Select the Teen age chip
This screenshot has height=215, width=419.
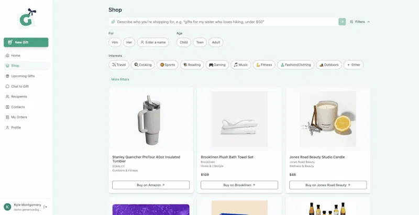[x=200, y=42]
